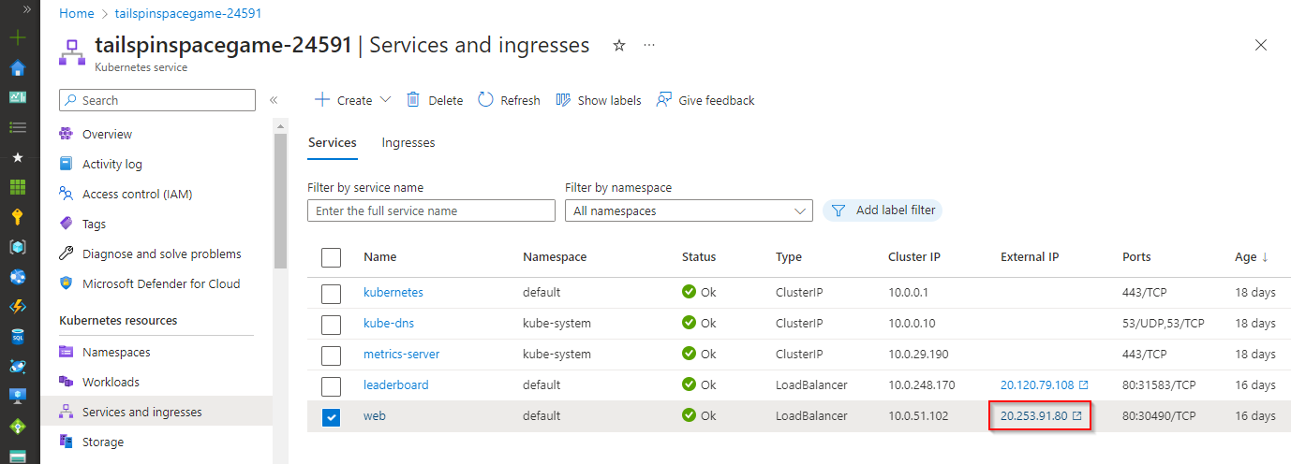Open Workloads in the sidebar menu
Screen dimensions: 1291x464
pos(111,382)
